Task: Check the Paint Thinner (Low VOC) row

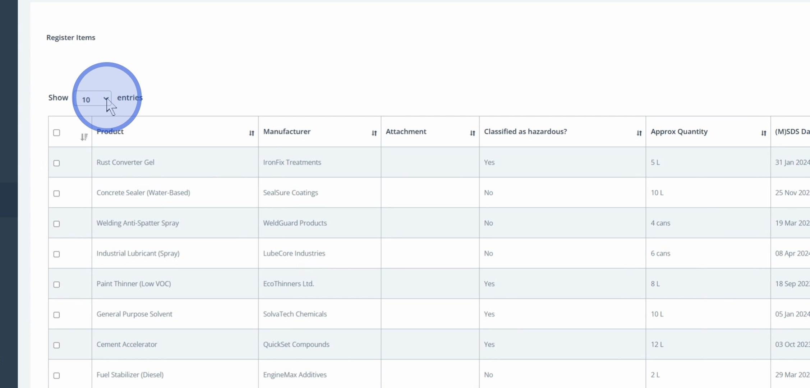Action: click(x=57, y=285)
